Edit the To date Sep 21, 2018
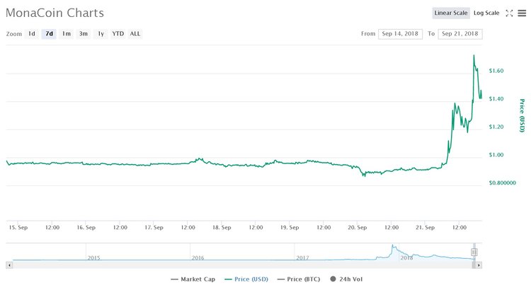The width and height of the screenshot is (531, 285). point(460,34)
